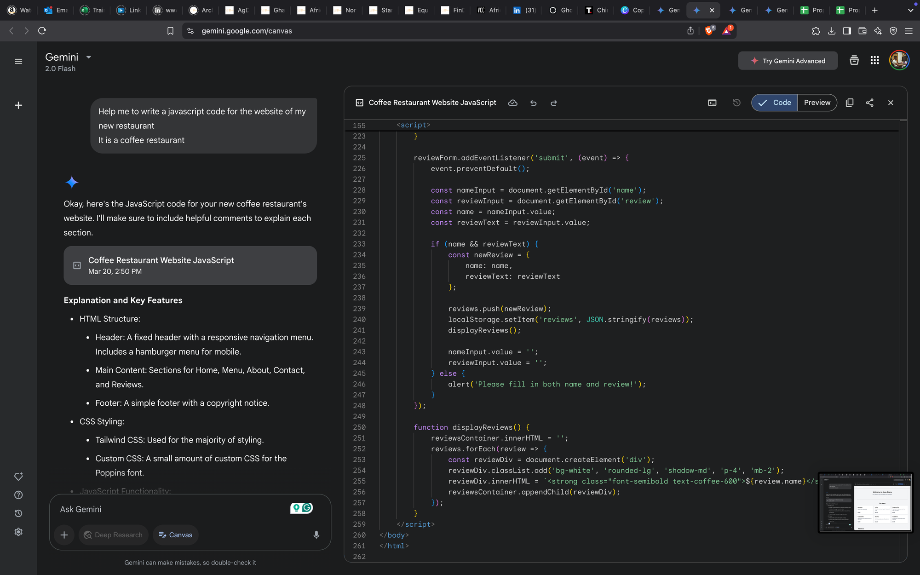This screenshot has width=920, height=575.
Task: Click the redo arrow in canvas header
Action: click(x=553, y=103)
